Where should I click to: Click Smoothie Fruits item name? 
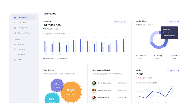coord(104,98)
